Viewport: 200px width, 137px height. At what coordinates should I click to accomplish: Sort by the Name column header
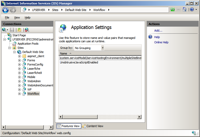100,53
